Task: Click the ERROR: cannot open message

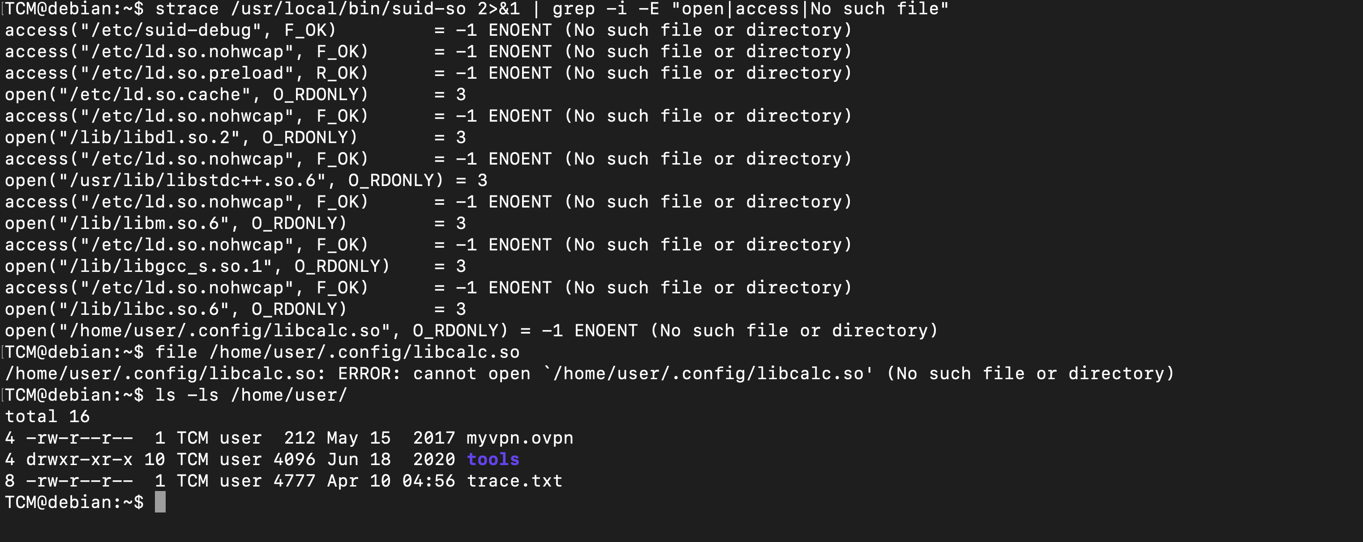Action: coord(434,373)
